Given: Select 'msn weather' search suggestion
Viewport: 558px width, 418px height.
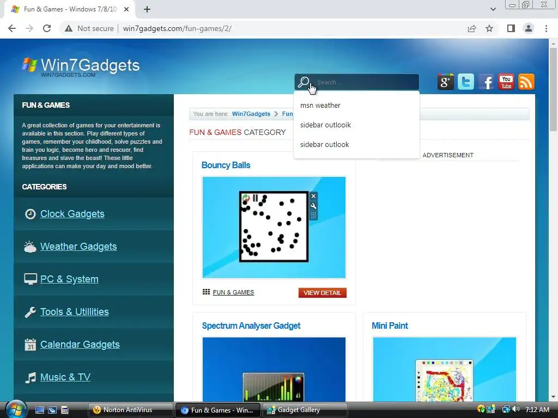Looking at the screenshot, I should (x=356, y=105).
